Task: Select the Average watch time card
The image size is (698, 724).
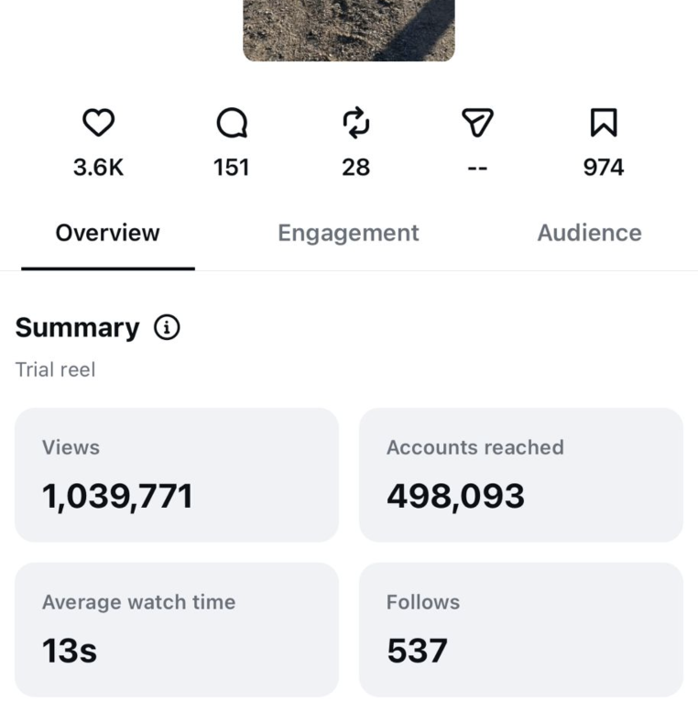Action: [177, 630]
